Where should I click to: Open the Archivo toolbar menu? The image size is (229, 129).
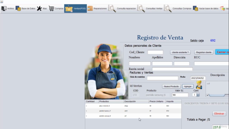point(8,9)
